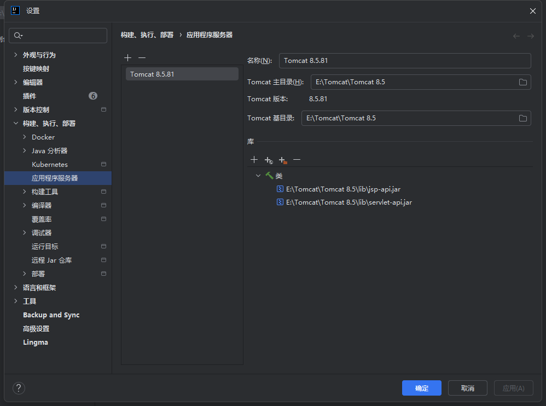Open the Kubernetes settings page
Image resolution: width=546 pixels, height=406 pixels.
50,164
